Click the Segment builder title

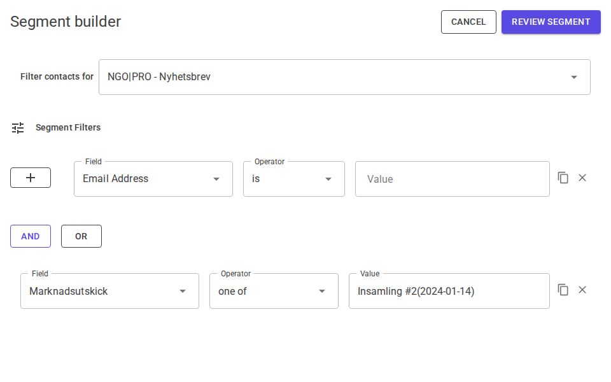tap(65, 22)
